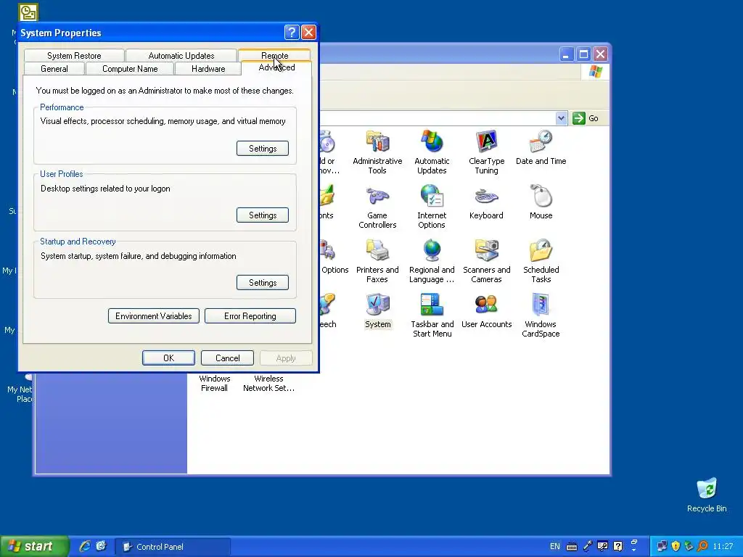Open User Accounts icon

tap(486, 311)
